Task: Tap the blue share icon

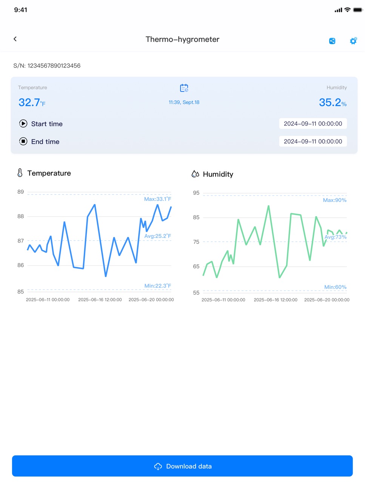Action: [x=332, y=41]
